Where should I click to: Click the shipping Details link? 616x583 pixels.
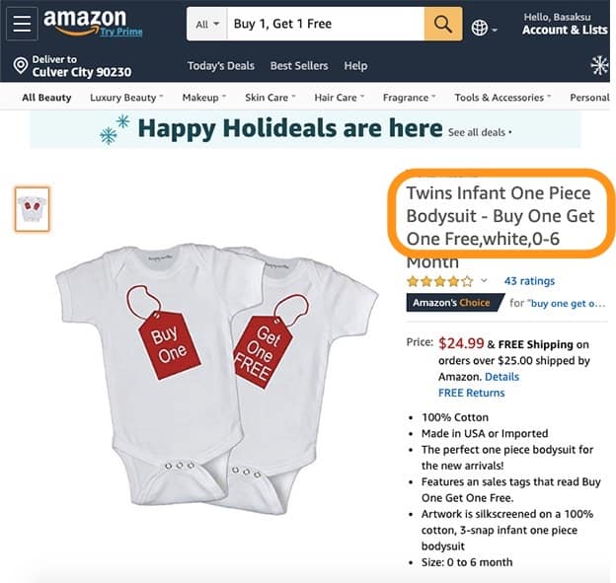coord(502,377)
